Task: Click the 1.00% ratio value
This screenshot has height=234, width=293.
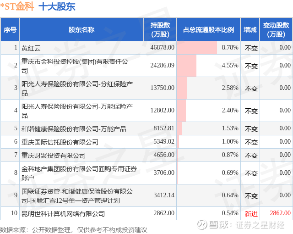Action: (x=230, y=141)
